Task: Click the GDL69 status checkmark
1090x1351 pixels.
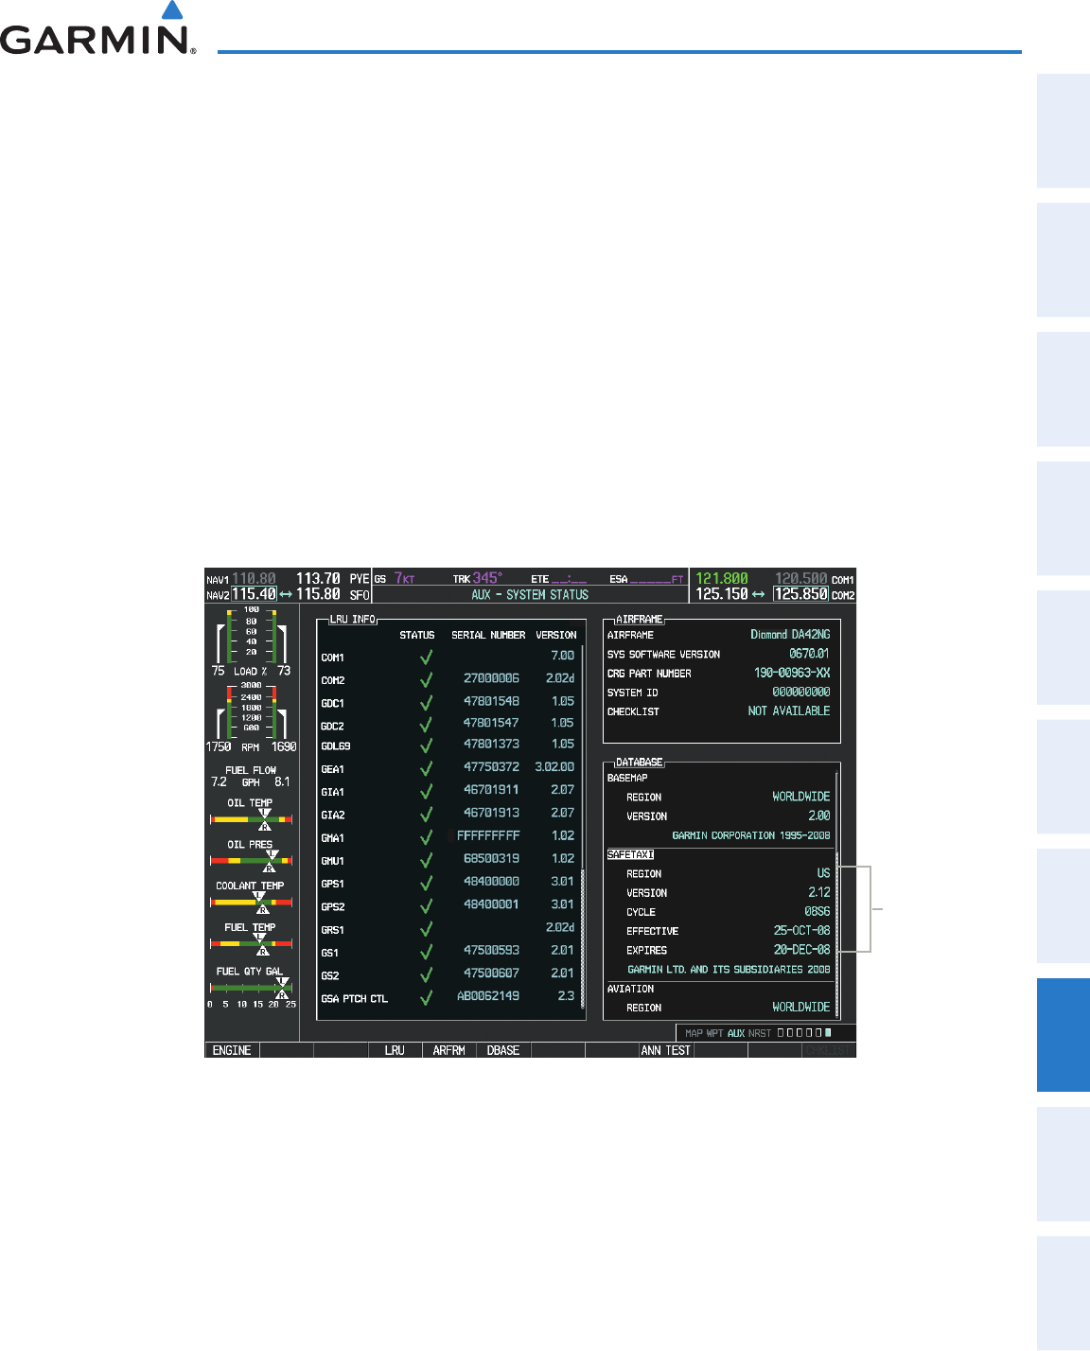Action: pos(427,746)
